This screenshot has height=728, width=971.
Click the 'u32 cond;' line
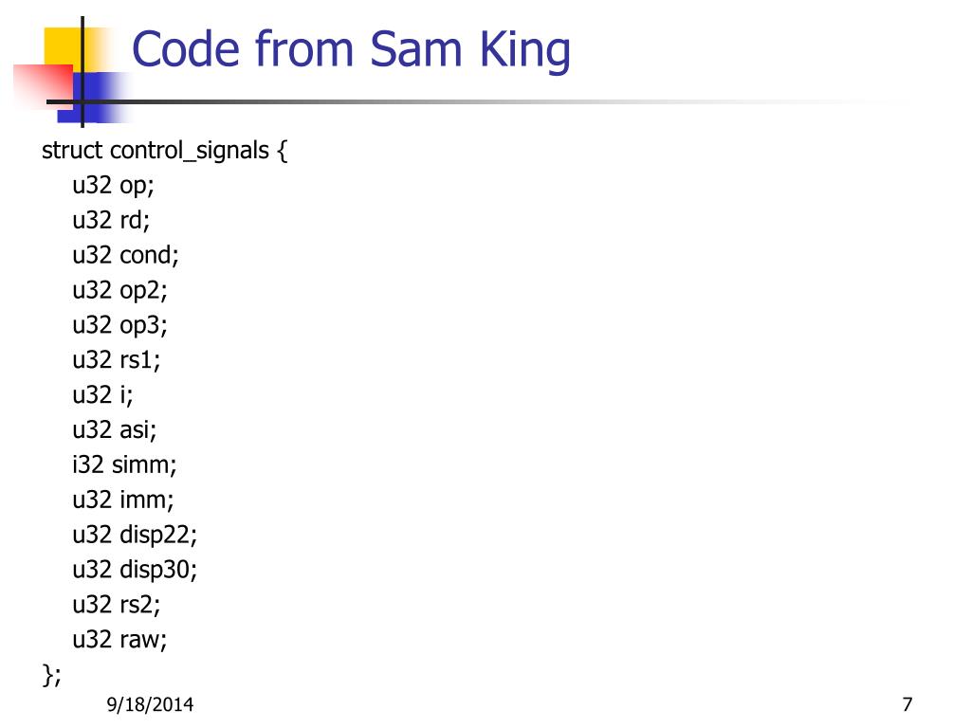[126, 255]
